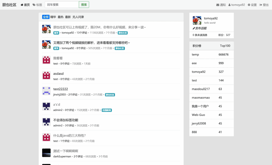Click the 朋也社区 tag on the second pinned topic

(120, 48)
